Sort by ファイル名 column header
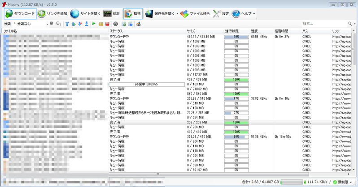This screenshot has height=187, width=358. [55, 31]
